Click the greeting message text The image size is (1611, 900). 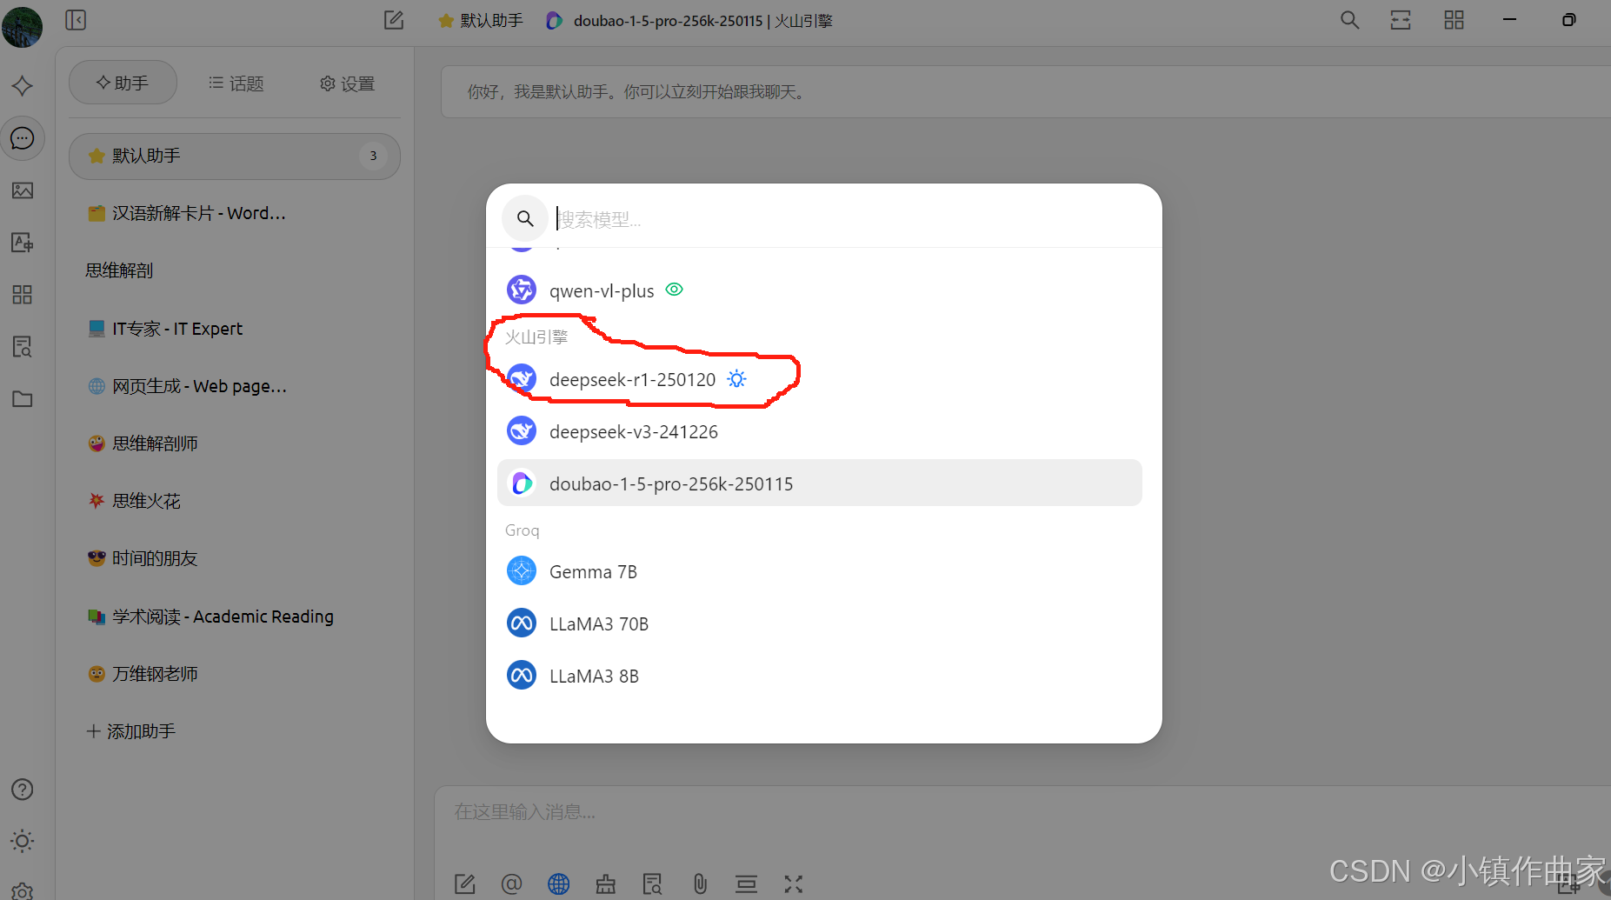point(638,91)
